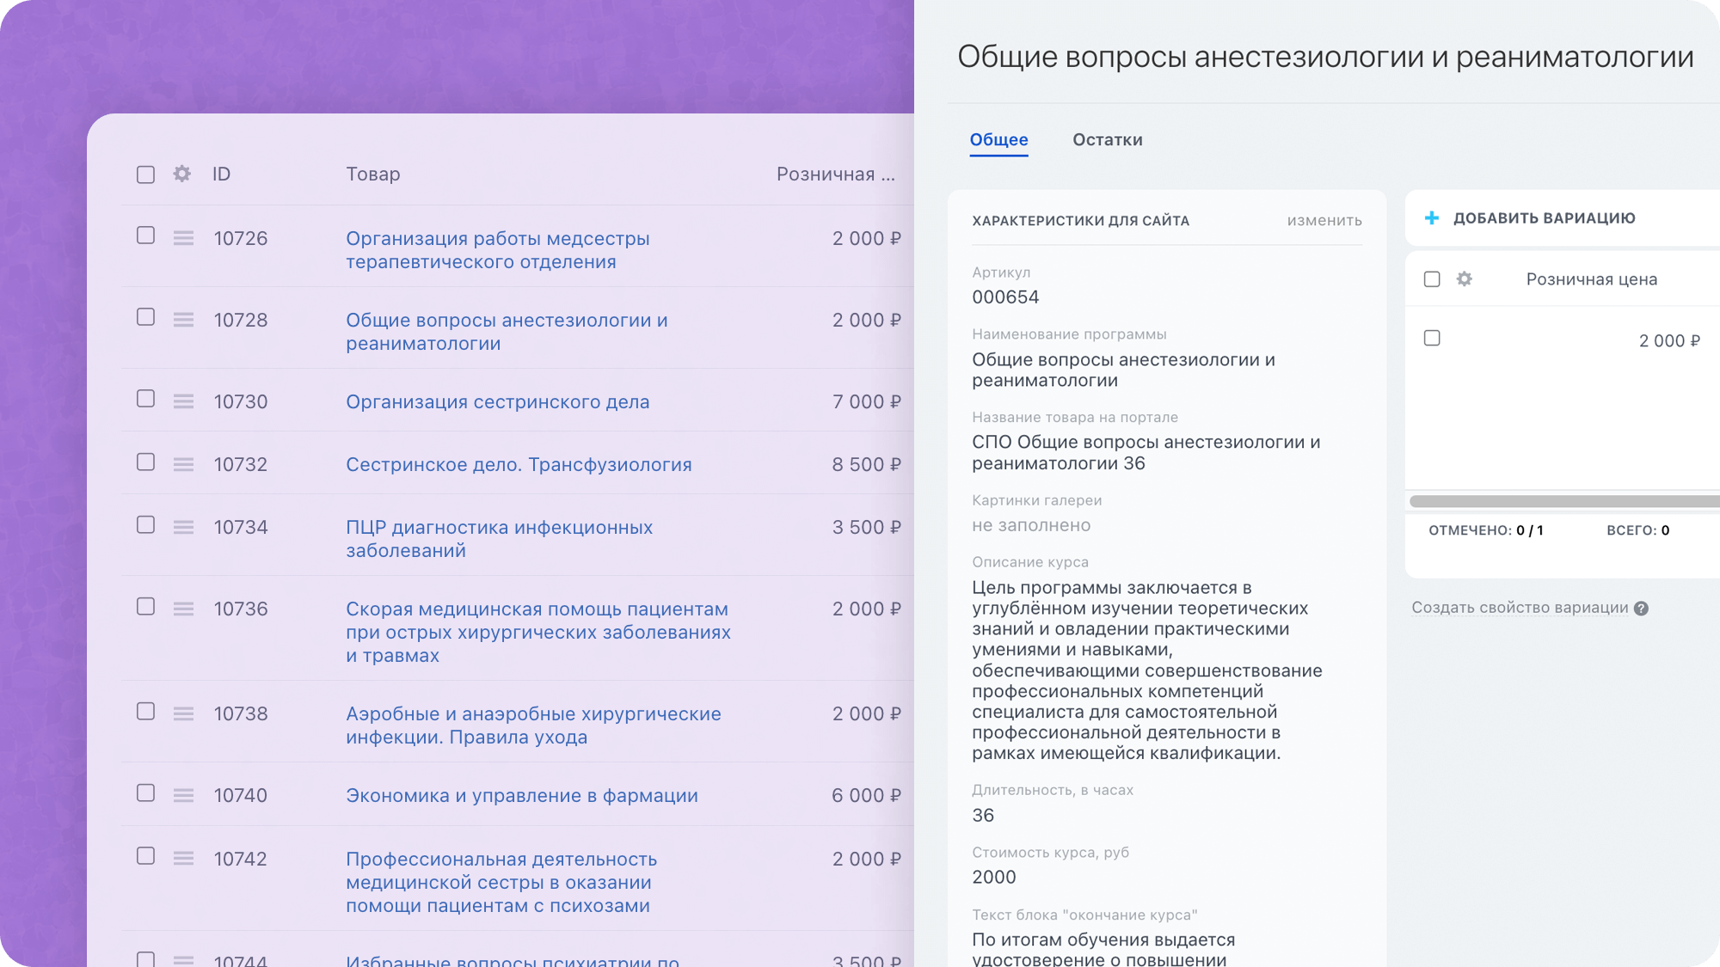Check the box next to product 10738

tap(144, 711)
